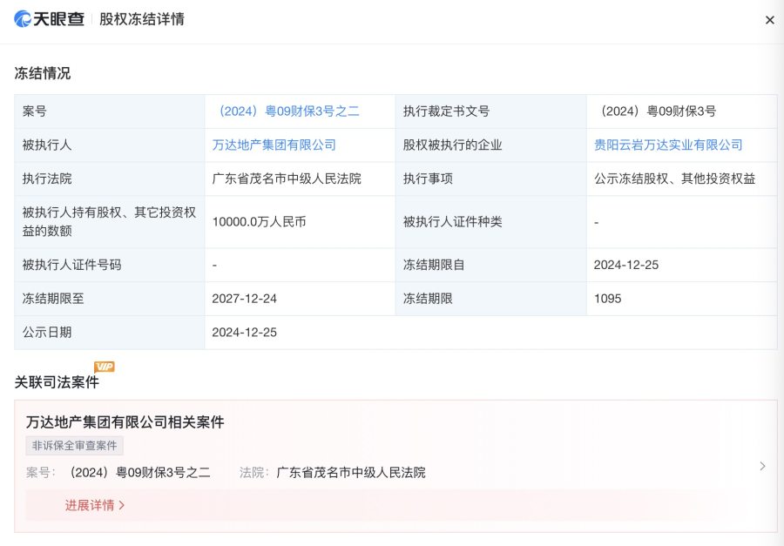Click the 冻结期限至 label
Screen dimensions: 784x546
click(x=53, y=299)
